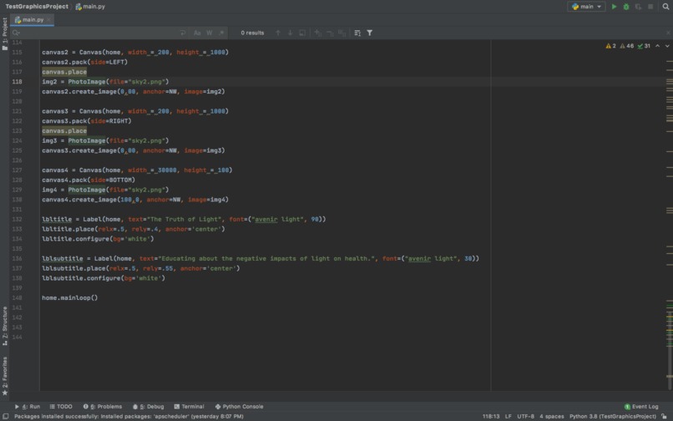Image resolution: width=673 pixels, height=421 pixels.
Task: Click the lock read-only toggle in status bar
Action: pyautogui.click(x=664, y=416)
